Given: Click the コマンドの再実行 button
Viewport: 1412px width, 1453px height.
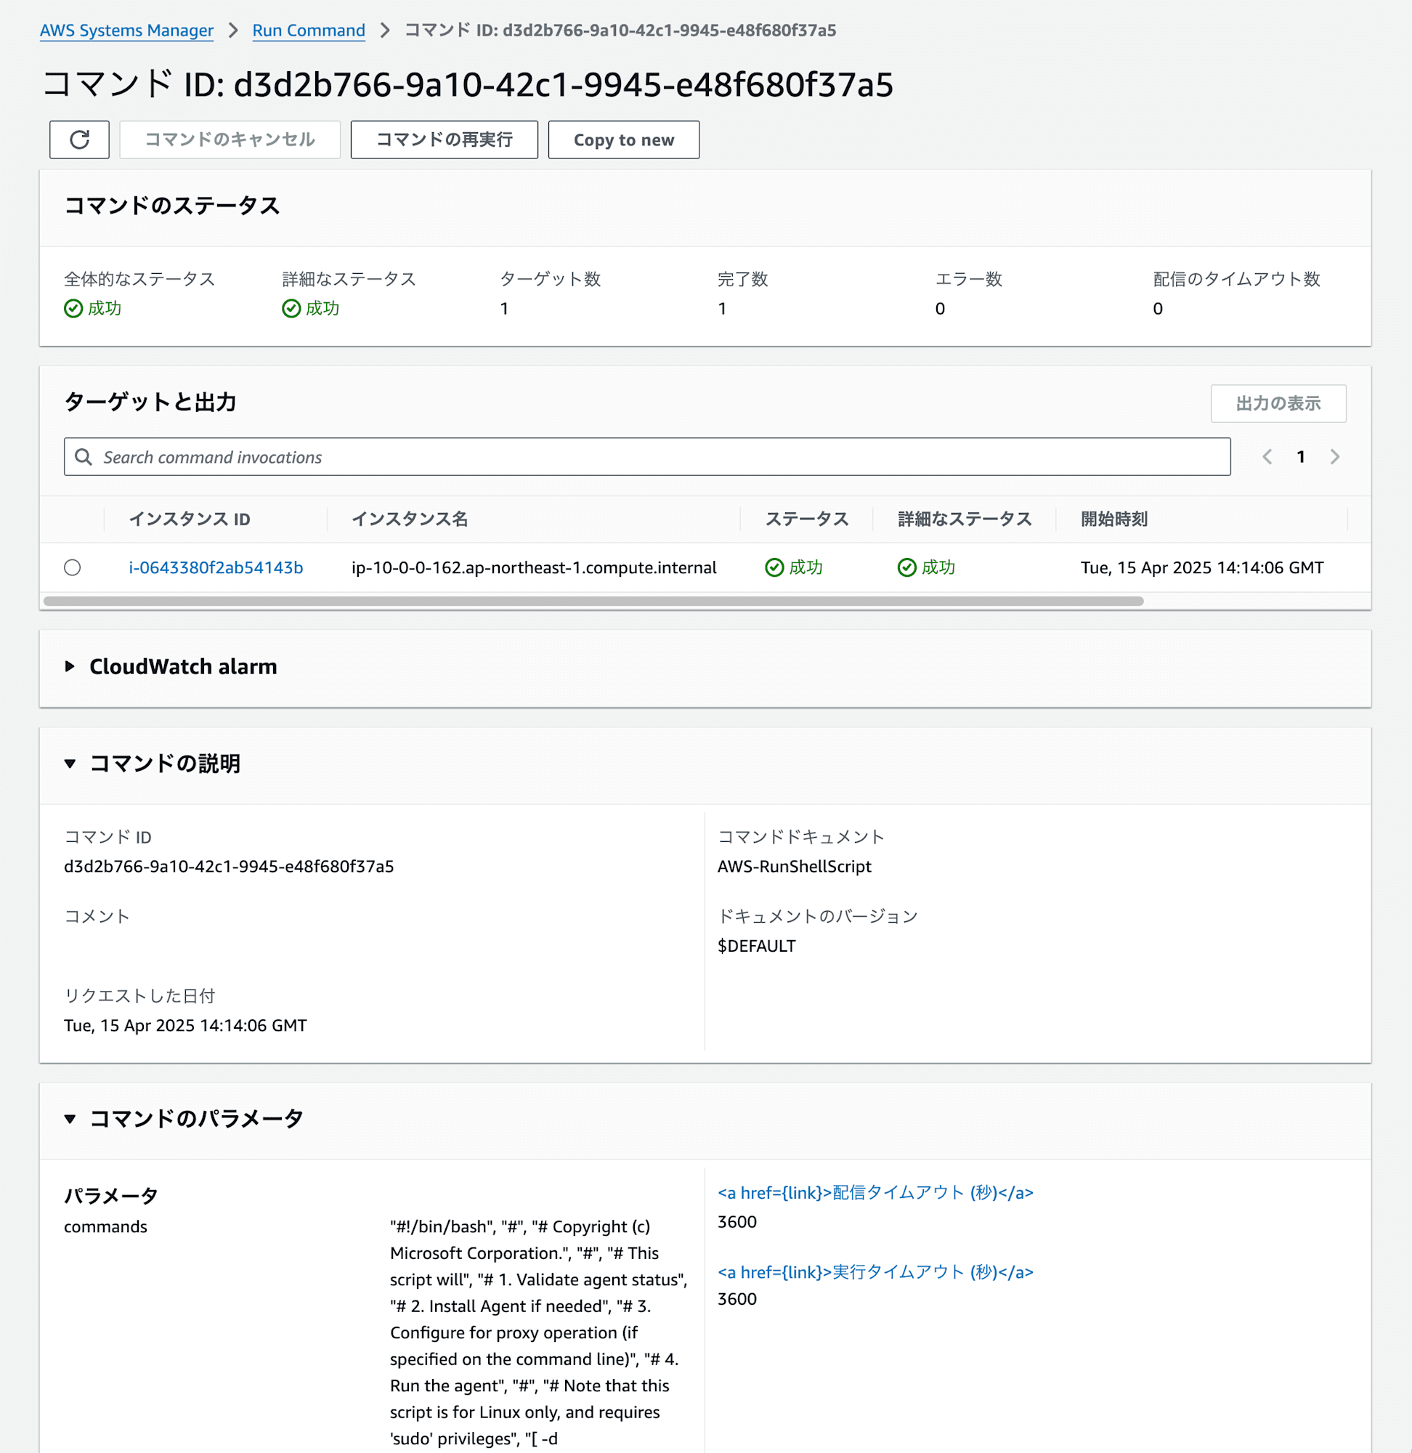Looking at the screenshot, I should click(x=445, y=139).
